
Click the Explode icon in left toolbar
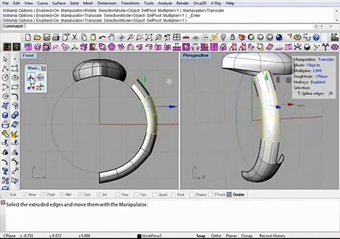pos(15,135)
